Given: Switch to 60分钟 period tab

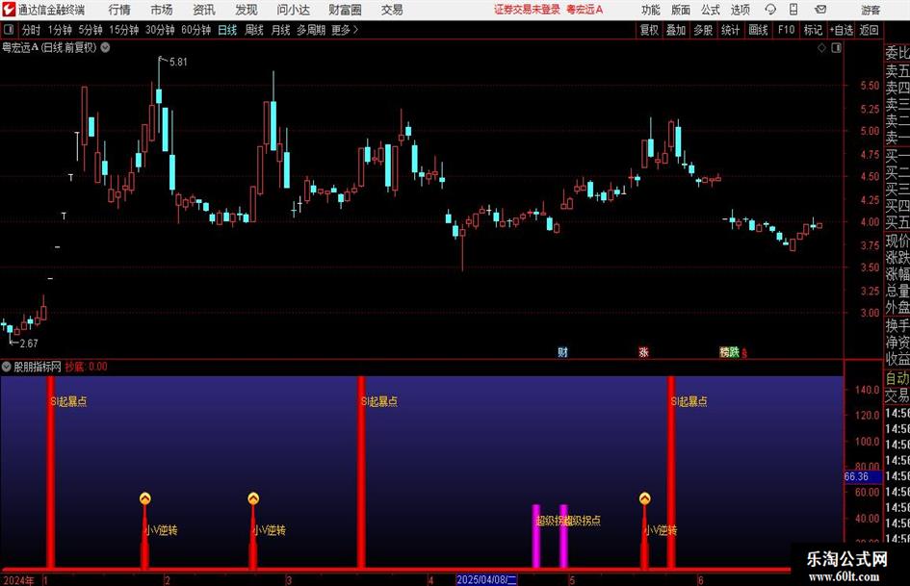Looking at the screenshot, I should [195, 30].
